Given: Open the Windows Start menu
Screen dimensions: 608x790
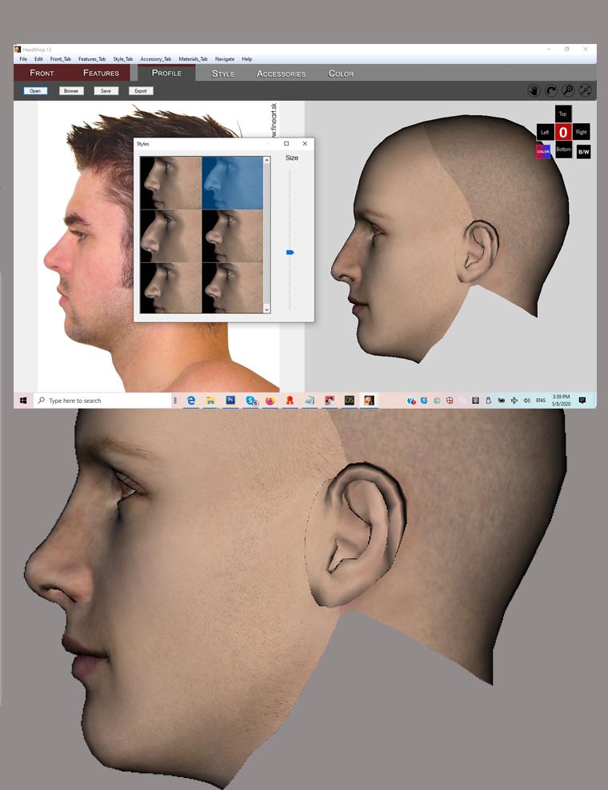Looking at the screenshot, I should pyautogui.click(x=23, y=401).
